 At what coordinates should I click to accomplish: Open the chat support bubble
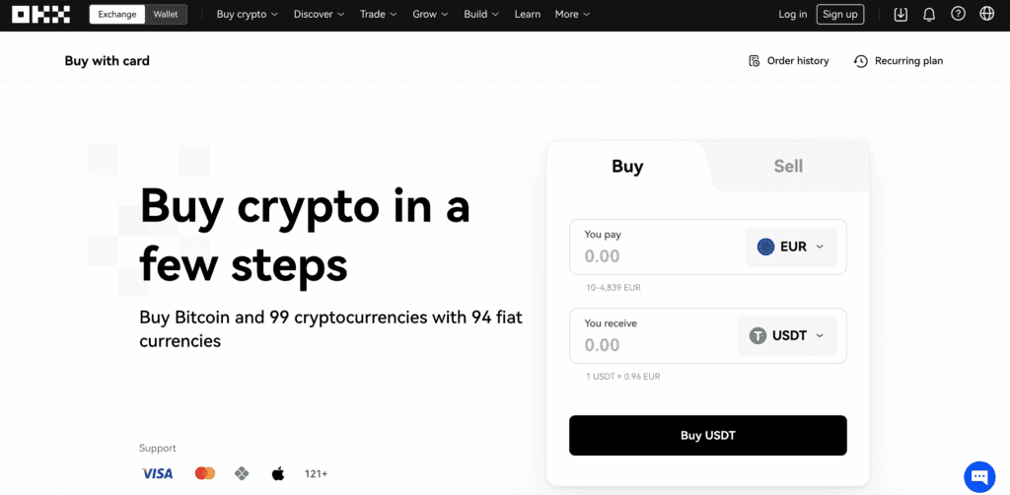(980, 476)
